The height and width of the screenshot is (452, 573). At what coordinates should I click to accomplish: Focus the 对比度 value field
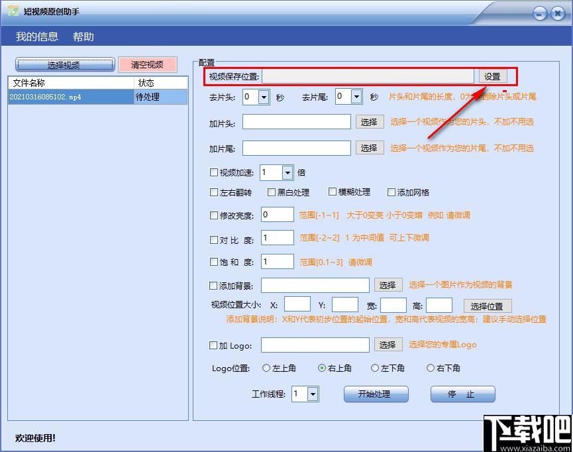coord(278,238)
